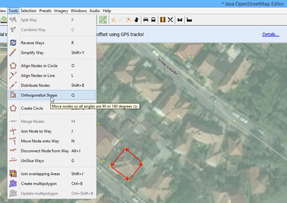Viewport: 287px width, 203px height.
Task: Select the black hand toolbar icon
Action: click(136, 20)
